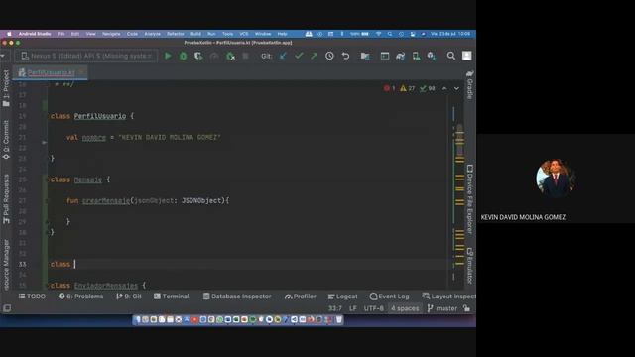Screen dimensions: 635x357
Task: Click the crearMensaje function name
Action: (x=106, y=200)
